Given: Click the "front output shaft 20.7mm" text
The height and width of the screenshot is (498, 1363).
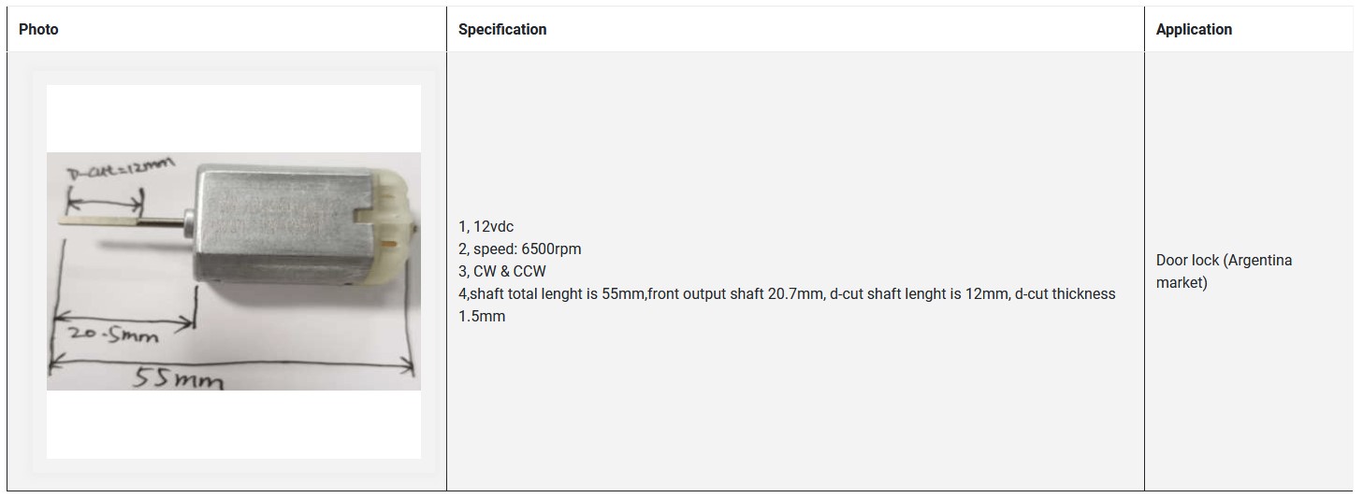Looking at the screenshot, I should click(734, 293).
